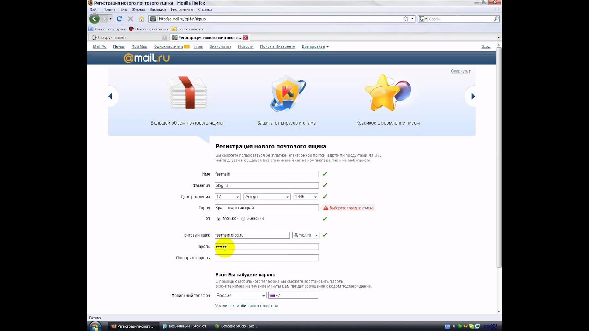Click the Russia flag icon
This screenshot has width=589, height=331.
coord(272,296)
